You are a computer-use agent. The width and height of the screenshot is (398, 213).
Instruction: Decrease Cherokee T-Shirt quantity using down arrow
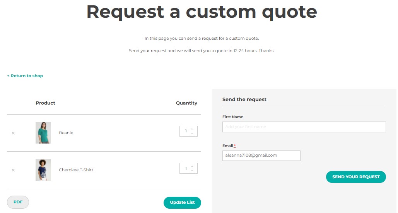point(192,171)
